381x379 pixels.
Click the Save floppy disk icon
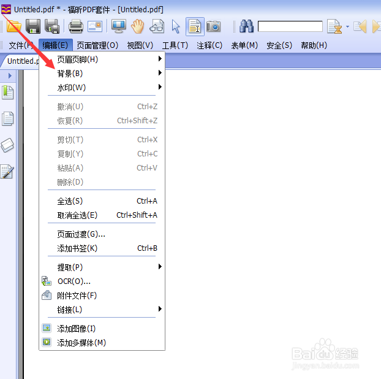point(33,26)
